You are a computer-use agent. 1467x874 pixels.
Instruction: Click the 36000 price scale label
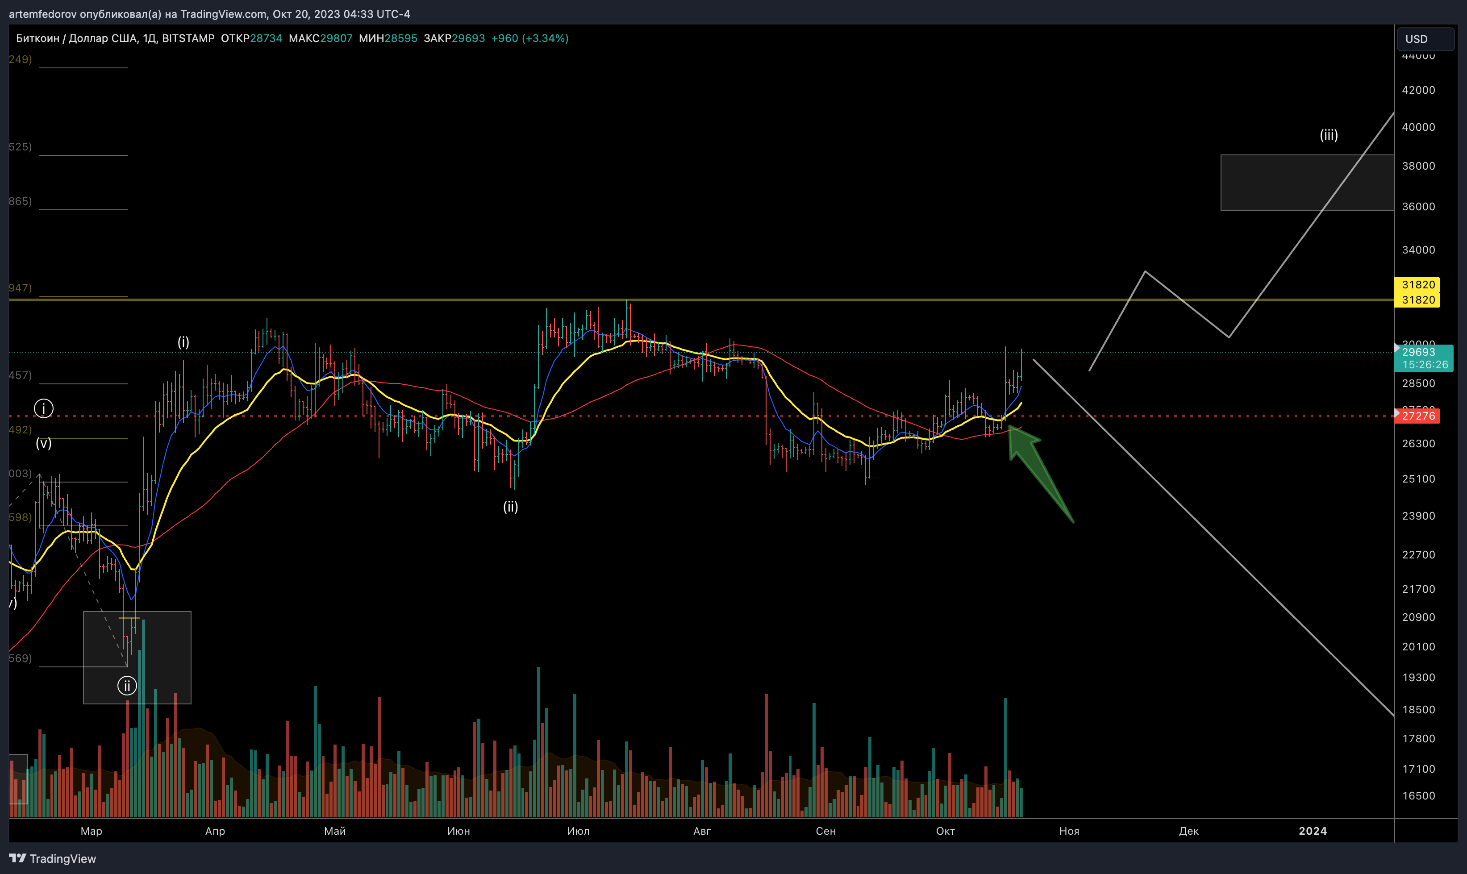click(1419, 206)
